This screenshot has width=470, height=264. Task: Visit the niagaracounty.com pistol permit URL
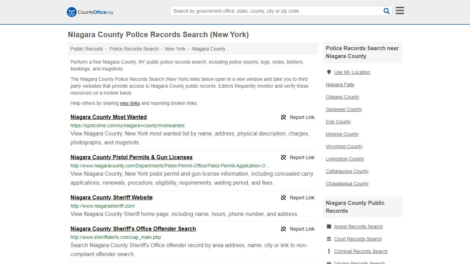click(x=170, y=166)
